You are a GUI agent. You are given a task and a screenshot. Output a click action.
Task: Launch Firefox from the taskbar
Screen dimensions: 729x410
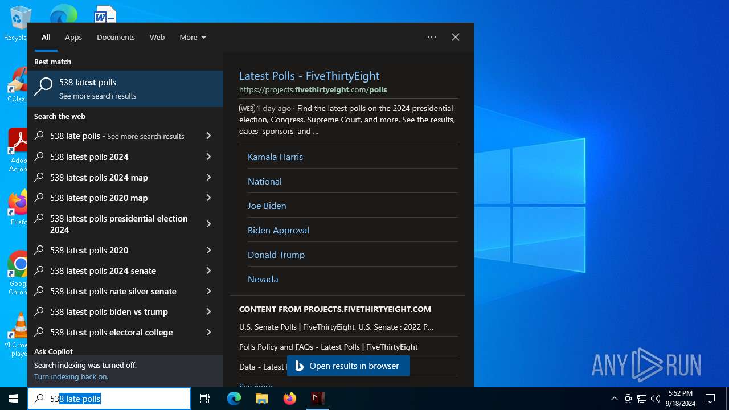(290, 399)
